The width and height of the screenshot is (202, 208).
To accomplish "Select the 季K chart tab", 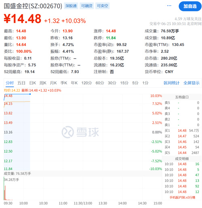I will pos(64,83).
